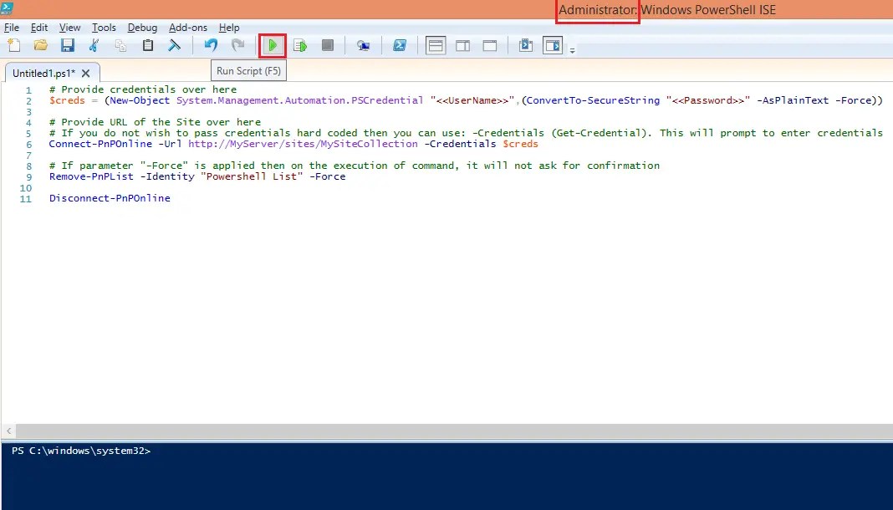Click the Run Selection toolbar icon
The height and width of the screenshot is (510, 893).
[300, 45]
